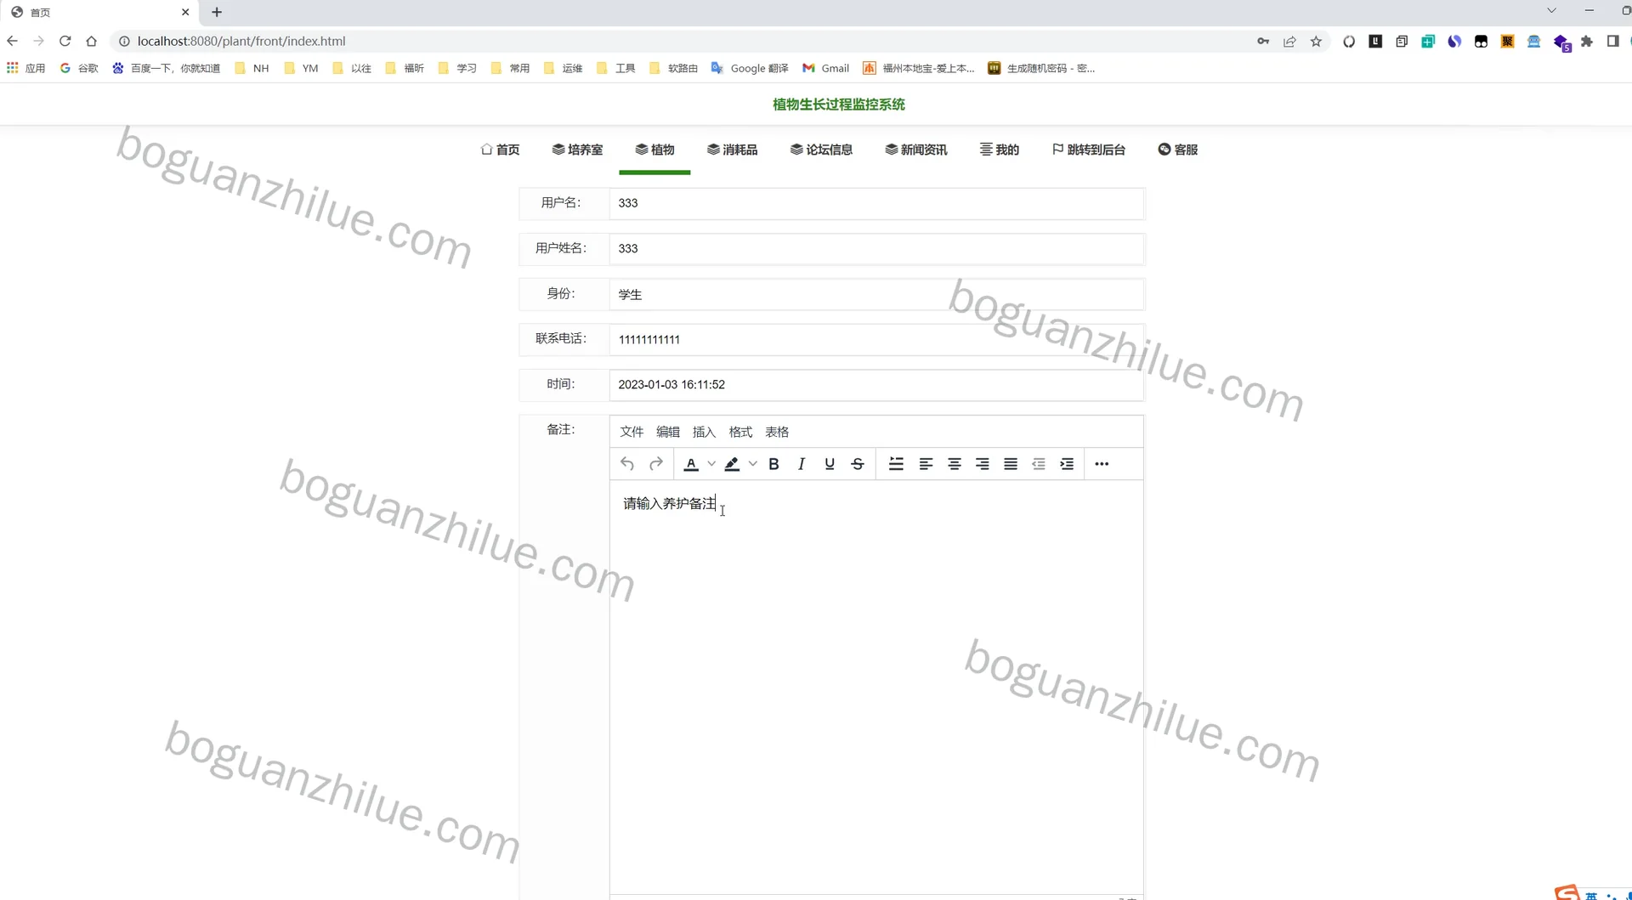Bookmark this page with star icon
Screen dimensions: 1632x900
1316,41
